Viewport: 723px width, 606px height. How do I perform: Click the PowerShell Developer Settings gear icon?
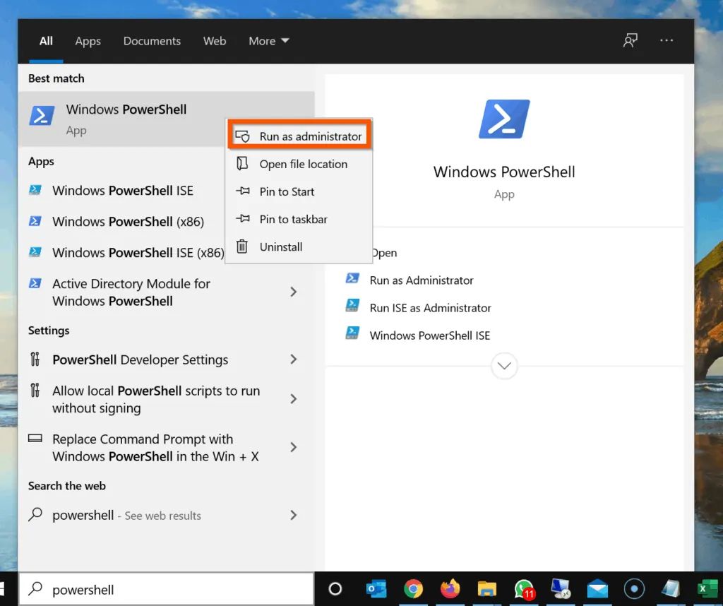[35, 360]
